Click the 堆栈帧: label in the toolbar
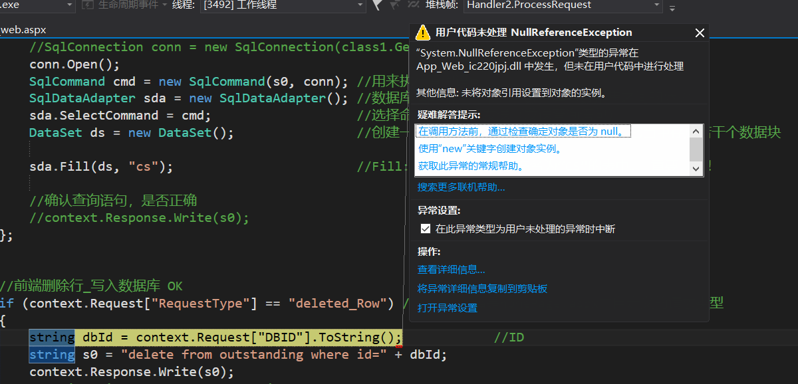The width and height of the screenshot is (798, 384). (442, 5)
